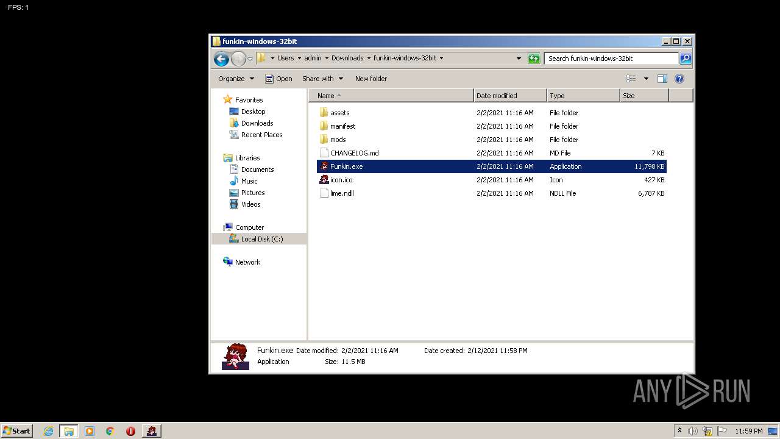Launch Internet Explorer from the taskbar
The width and height of the screenshot is (780, 439).
(x=48, y=431)
